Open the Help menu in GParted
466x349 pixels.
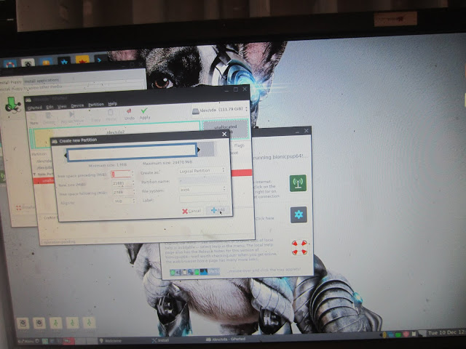[113, 103]
